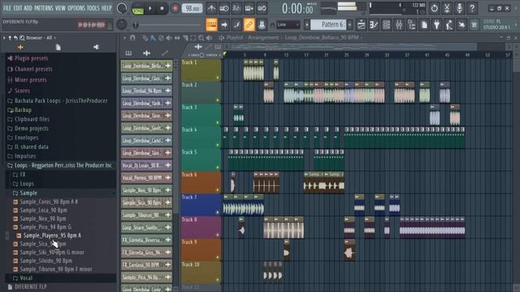Arm the Record button
Image resolution: width=520 pixels, height=292 pixels.
175,9
